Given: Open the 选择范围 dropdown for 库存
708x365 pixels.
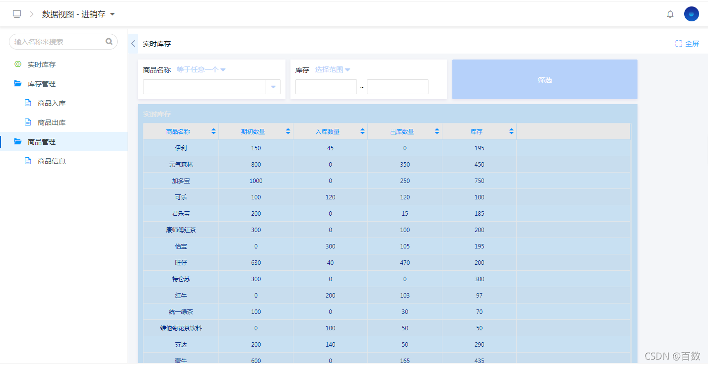Looking at the screenshot, I should [x=333, y=70].
